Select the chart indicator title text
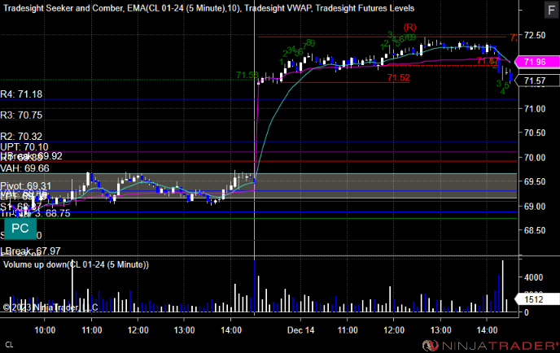Viewport: 560px width, 353px height. coord(208,8)
